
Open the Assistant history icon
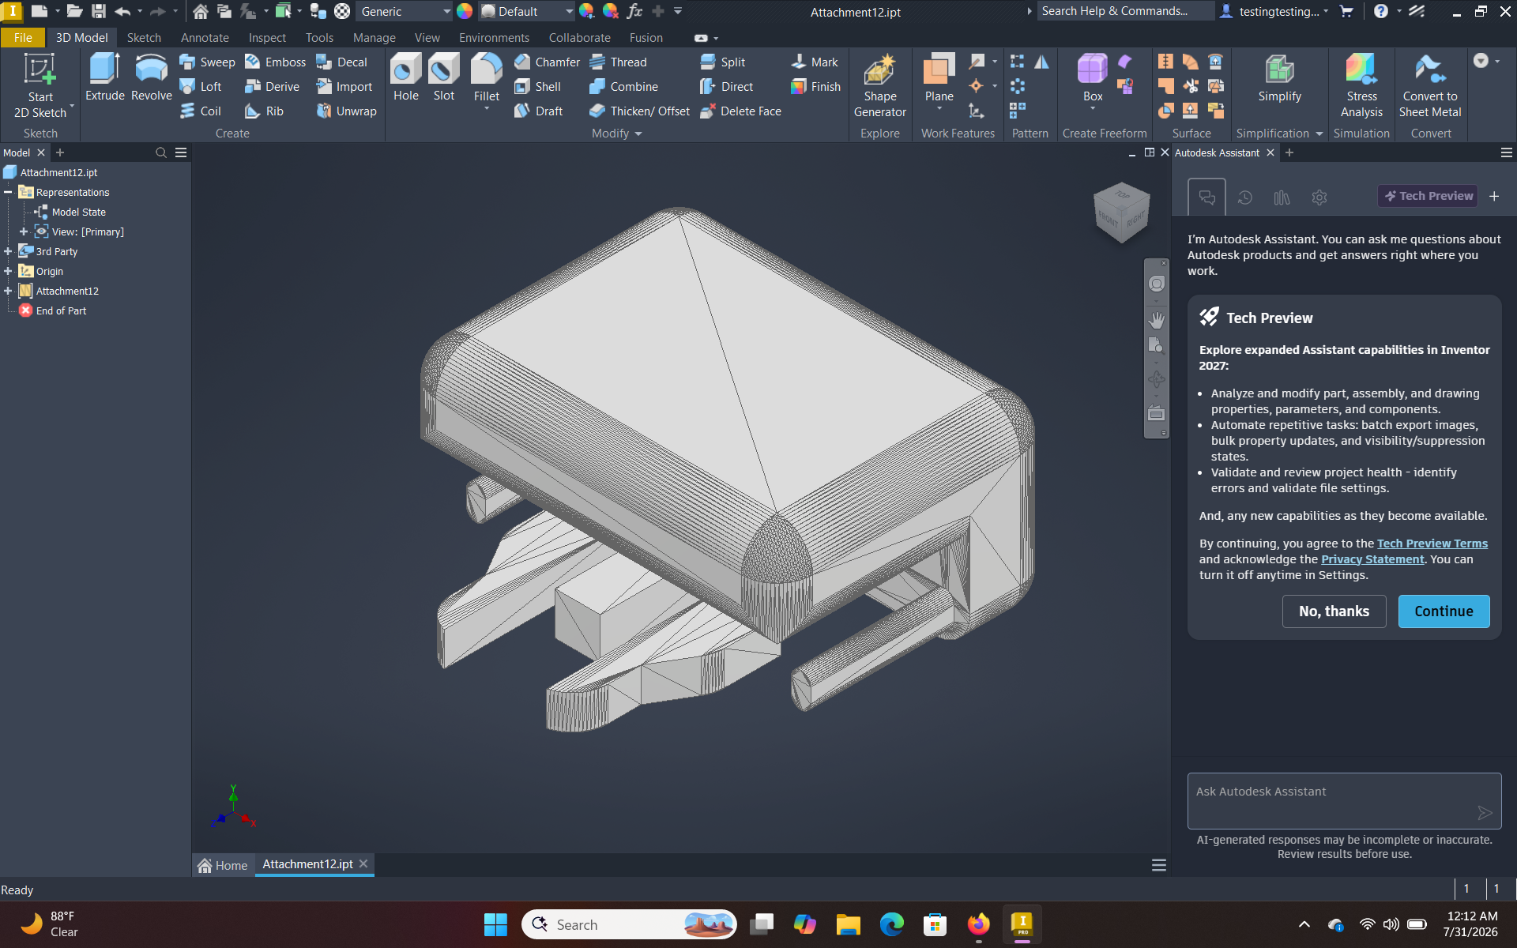(1245, 197)
